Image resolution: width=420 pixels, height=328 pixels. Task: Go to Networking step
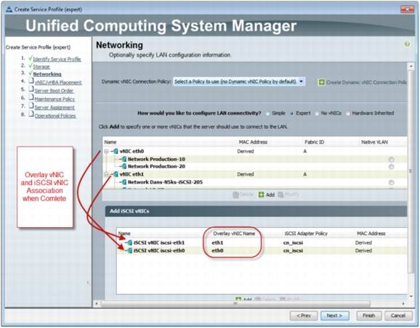coord(47,74)
